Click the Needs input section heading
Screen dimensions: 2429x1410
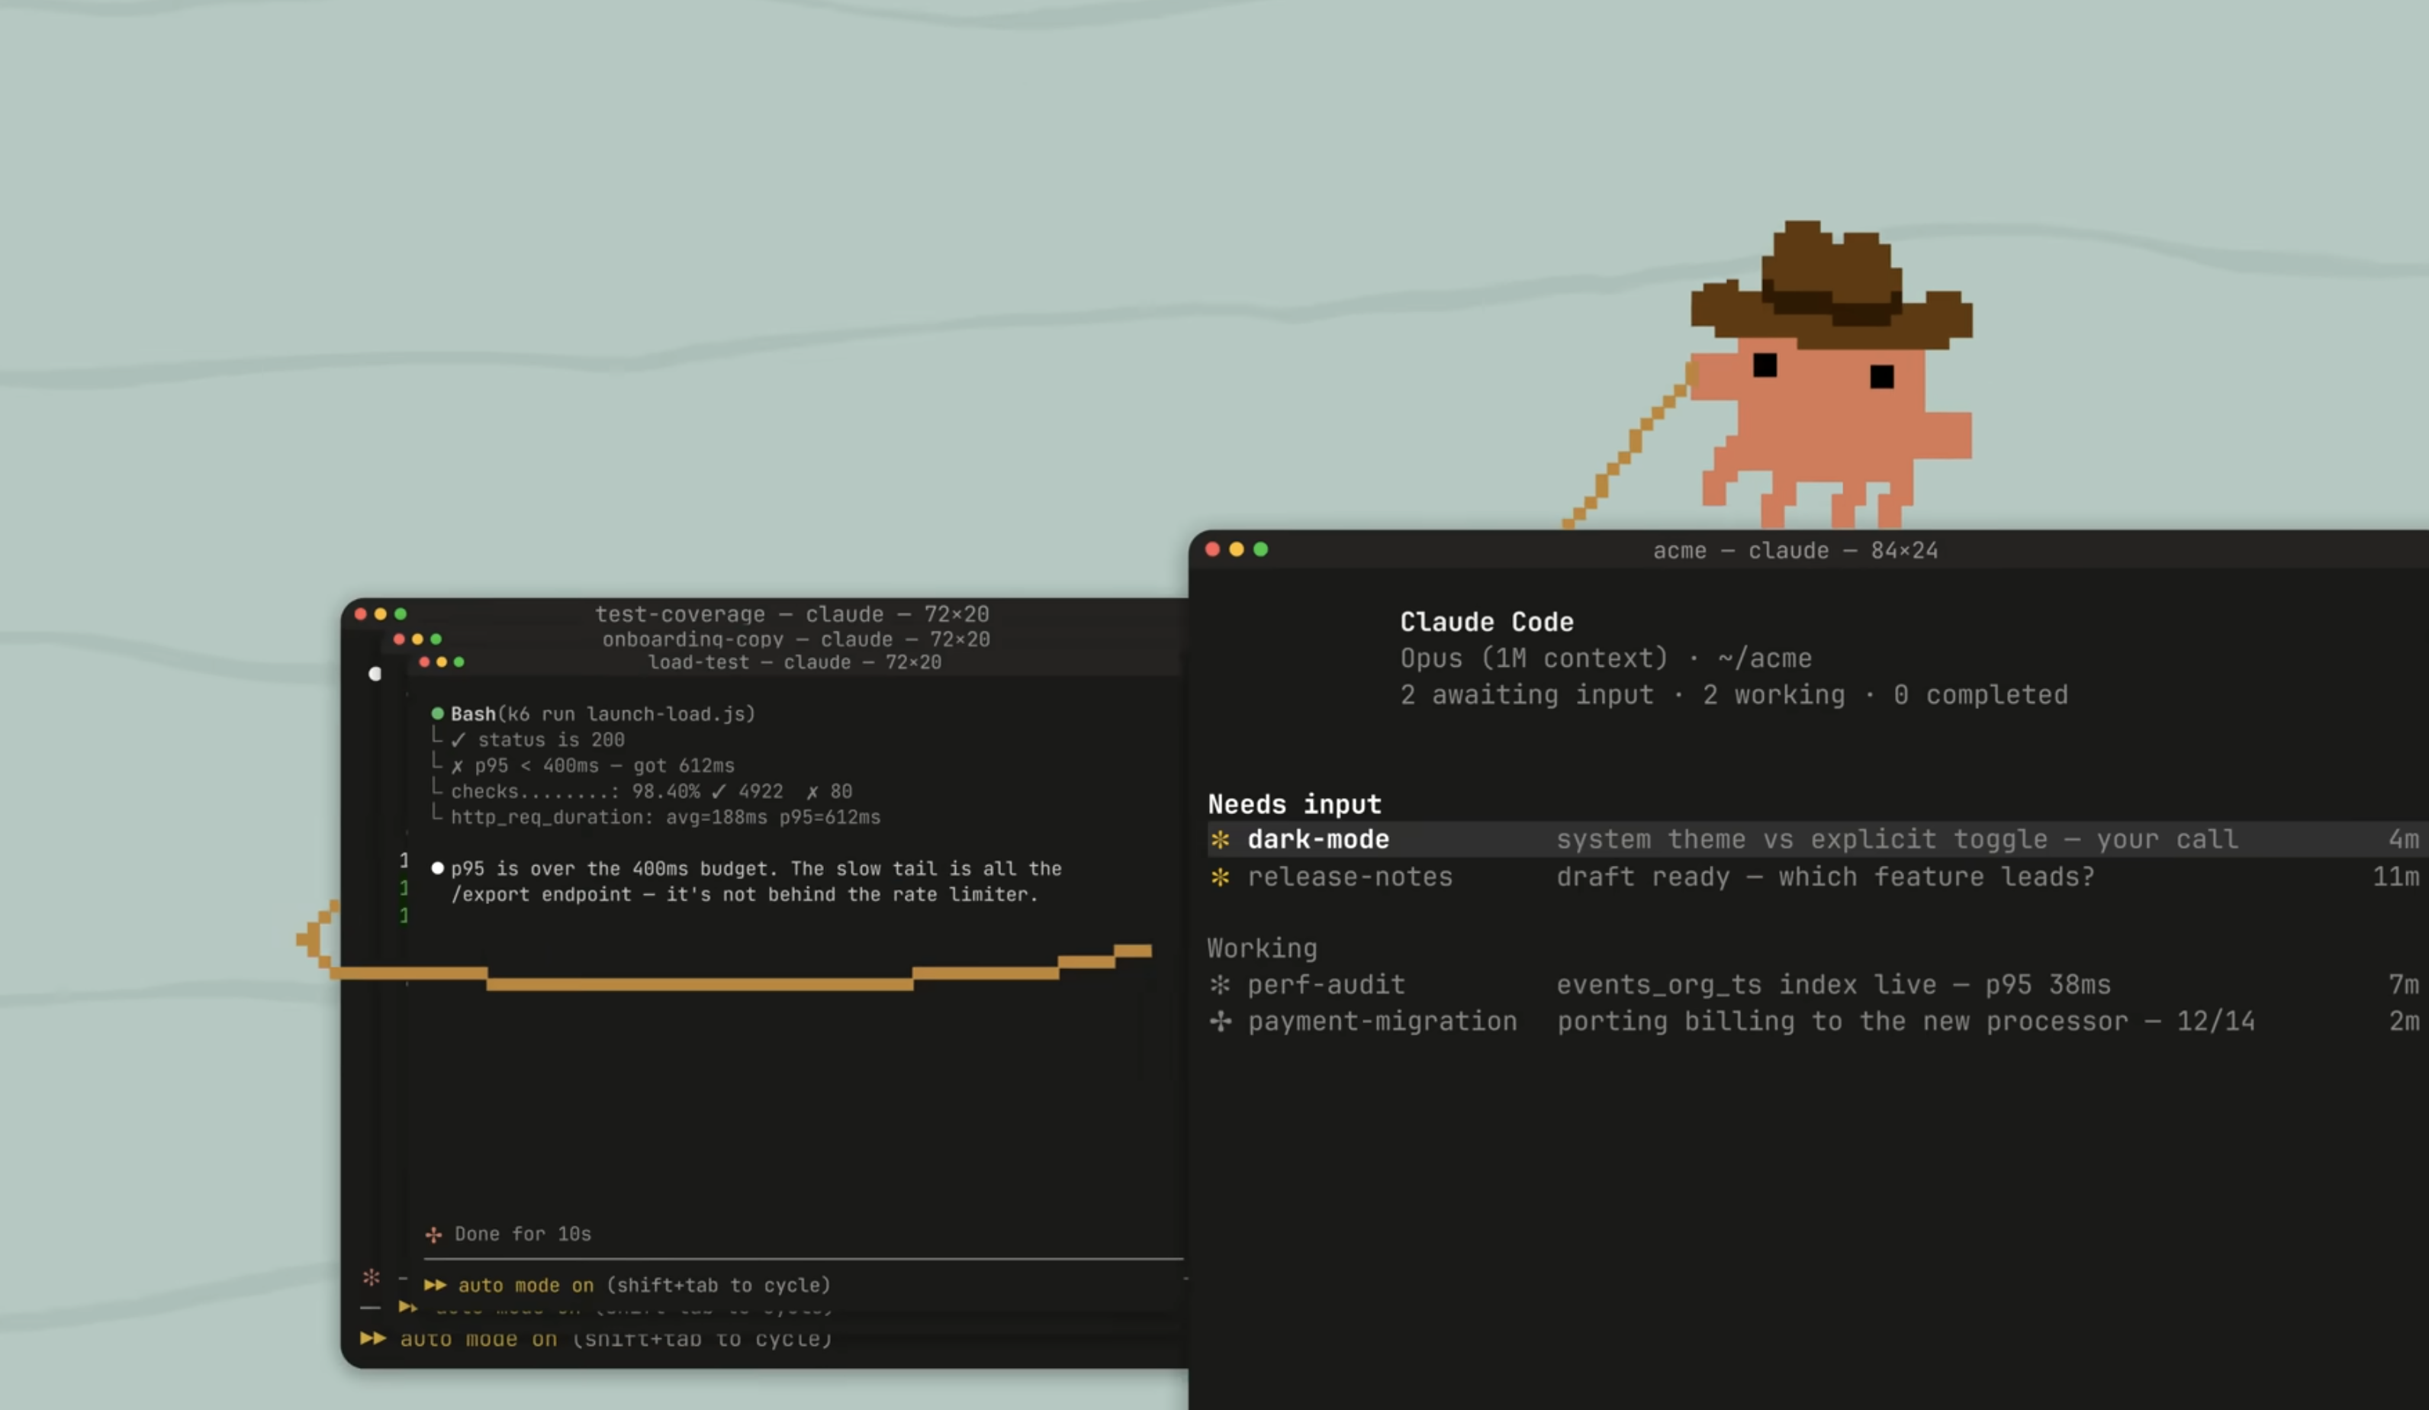coord(1295,803)
